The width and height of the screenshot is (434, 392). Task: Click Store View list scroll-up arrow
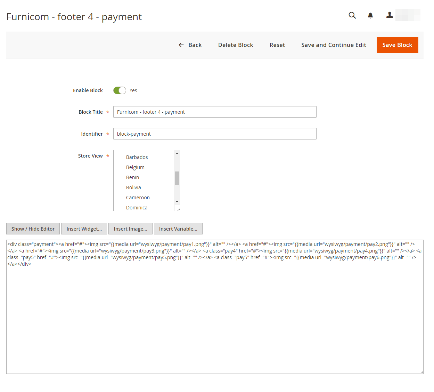177,153
